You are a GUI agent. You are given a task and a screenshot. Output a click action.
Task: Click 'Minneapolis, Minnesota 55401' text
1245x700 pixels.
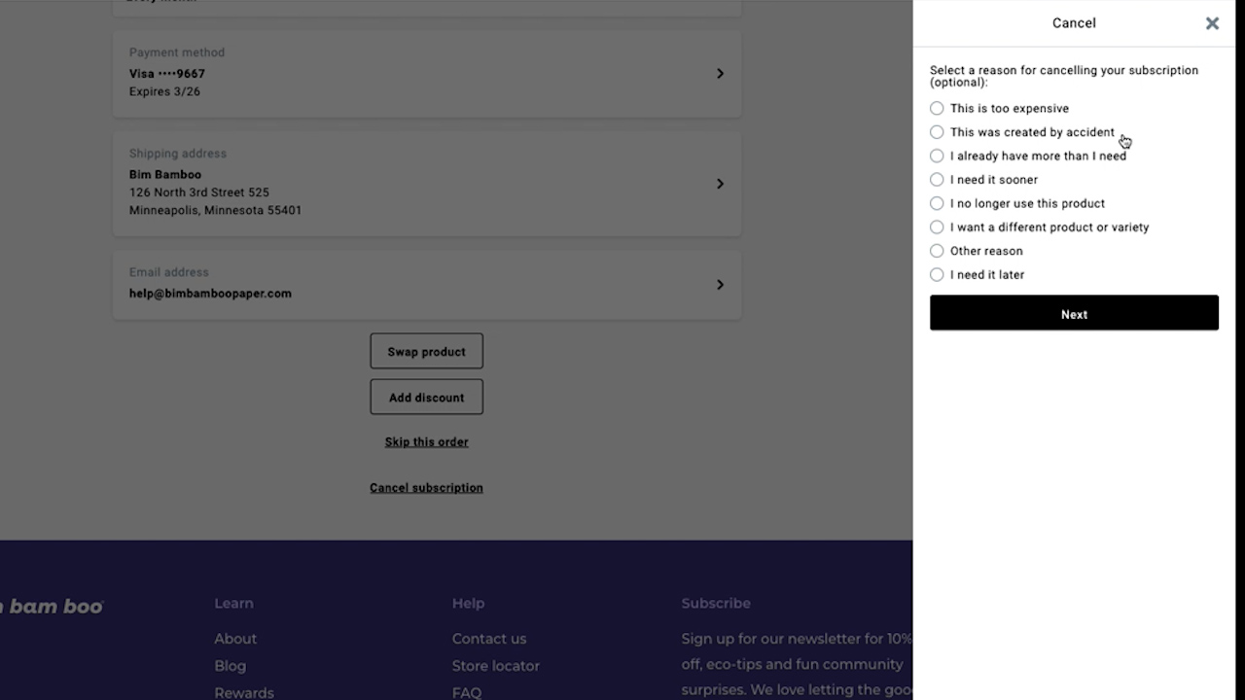click(x=215, y=210)
